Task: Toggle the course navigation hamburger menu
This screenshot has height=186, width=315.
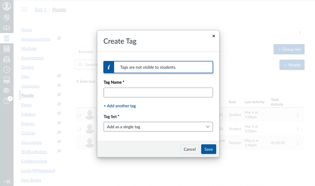Action: [24, 10]
